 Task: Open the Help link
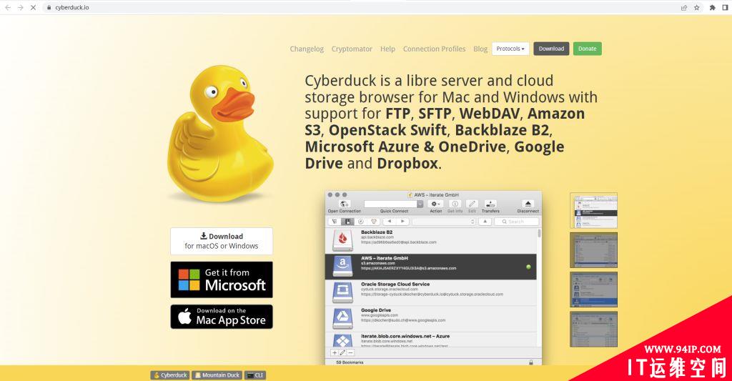387,49
